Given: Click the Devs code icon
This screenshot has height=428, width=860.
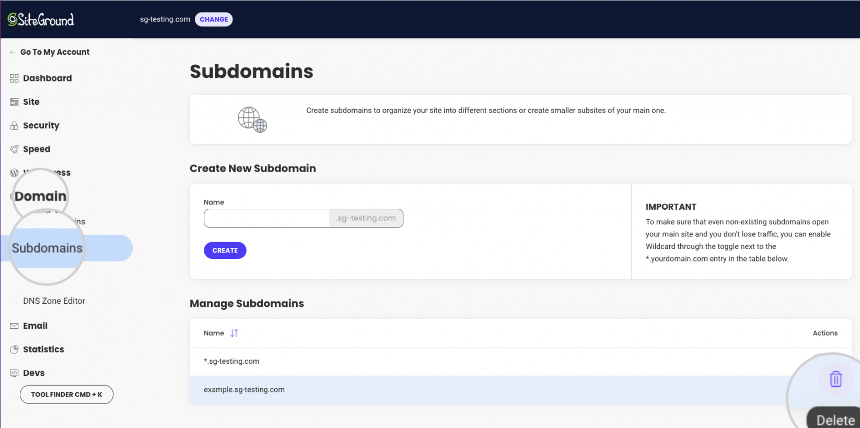Looking at the screenshot, I should (x=14, y=373).
